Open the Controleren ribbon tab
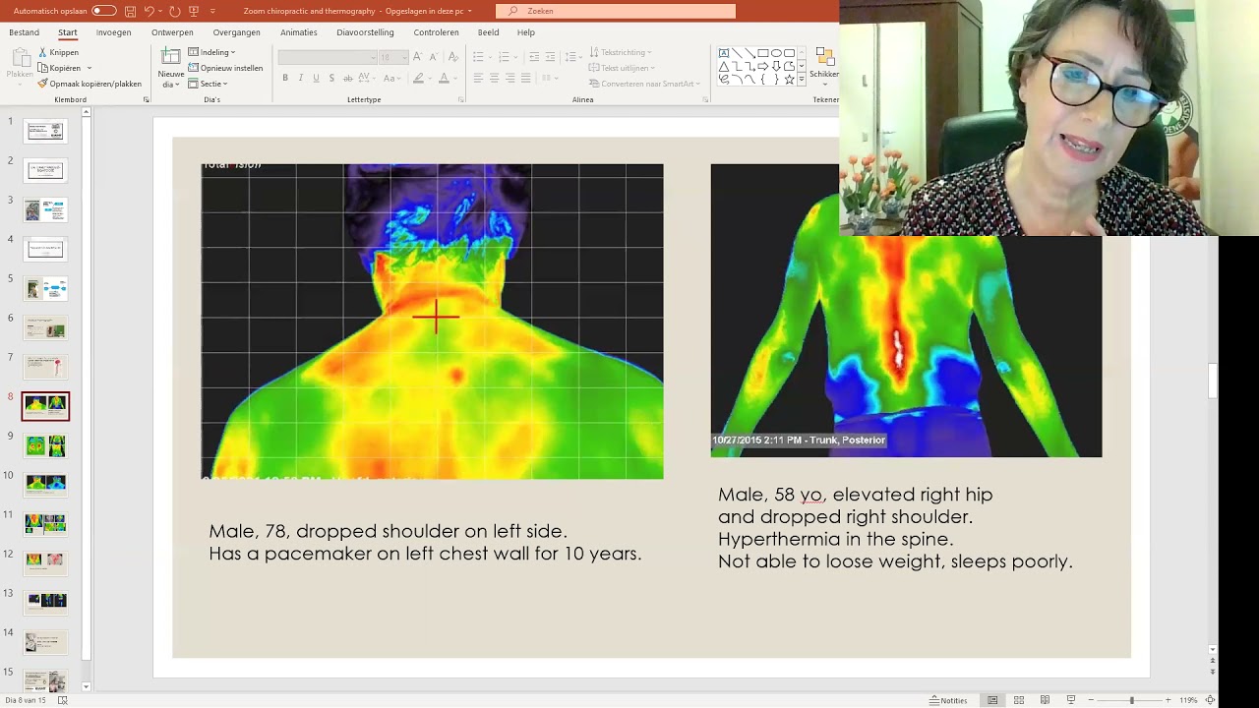 click(x=436, y=32)
